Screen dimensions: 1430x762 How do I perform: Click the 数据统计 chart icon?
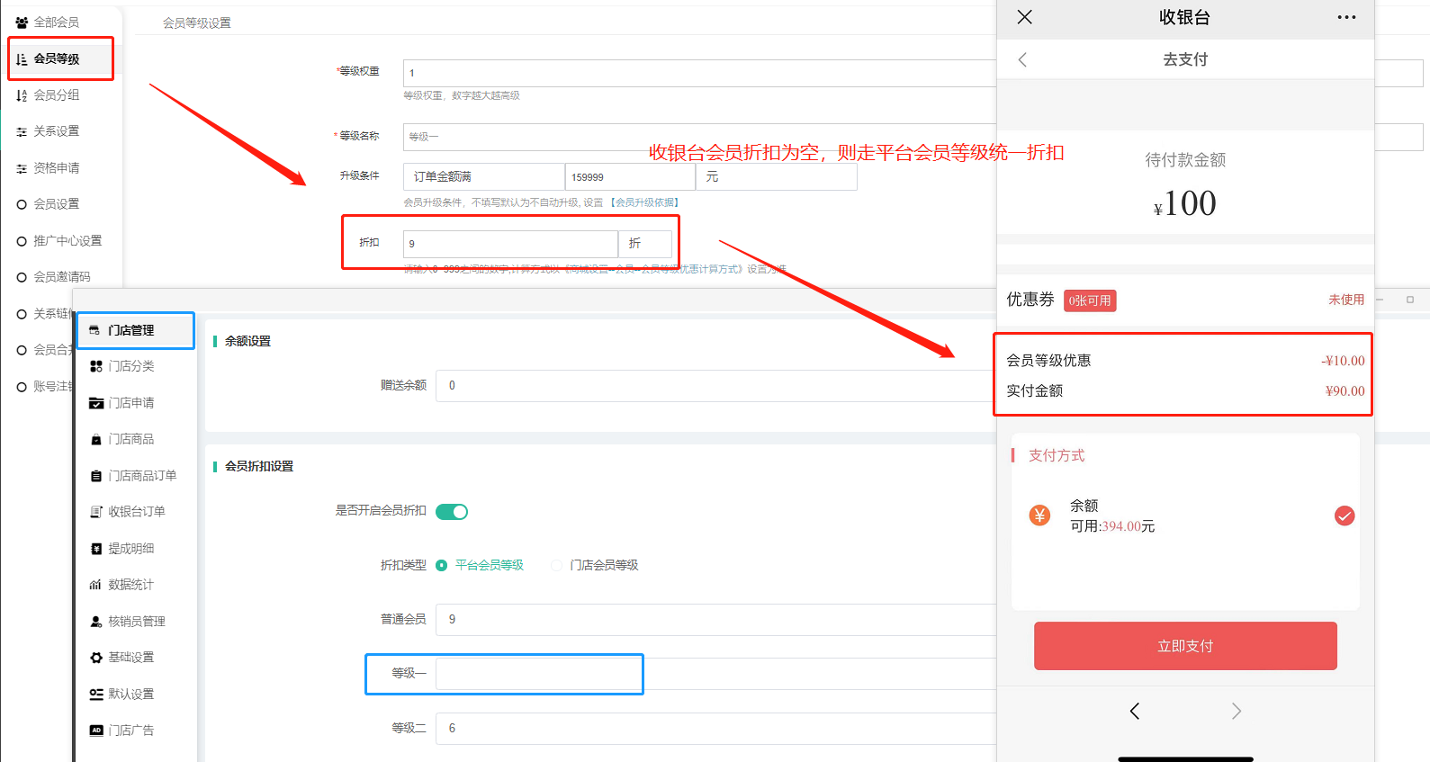click(x=95, y=585)
